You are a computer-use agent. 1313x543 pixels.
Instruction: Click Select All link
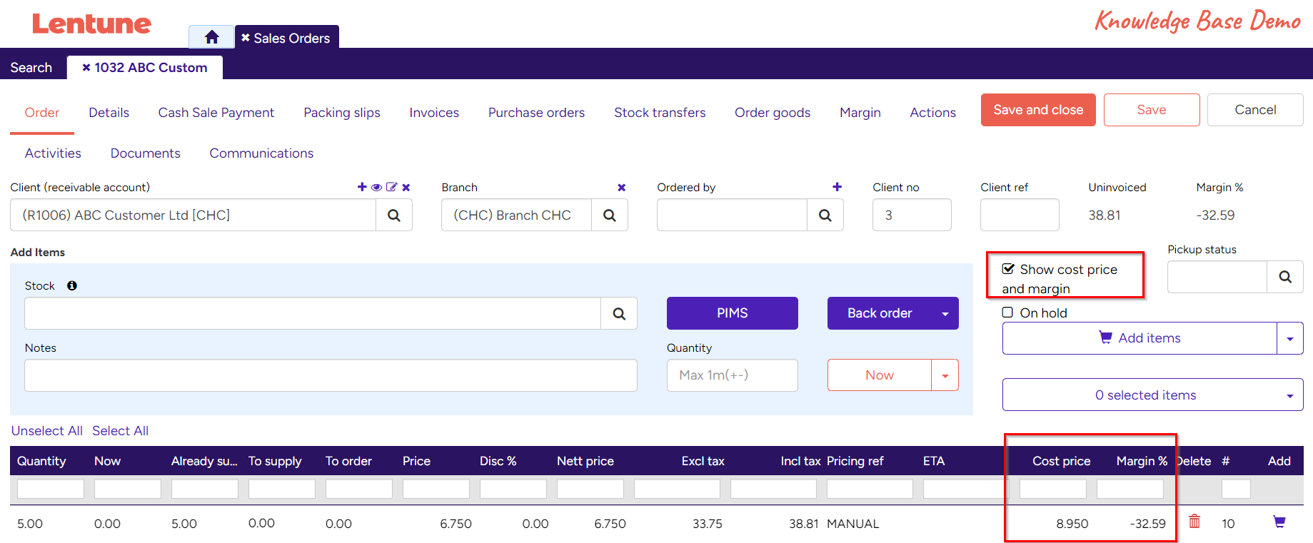pos(121,431)
